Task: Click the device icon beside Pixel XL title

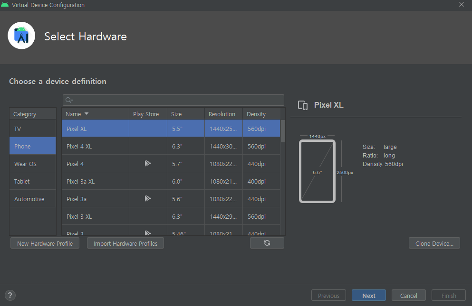Action: (x=302, y=105)
